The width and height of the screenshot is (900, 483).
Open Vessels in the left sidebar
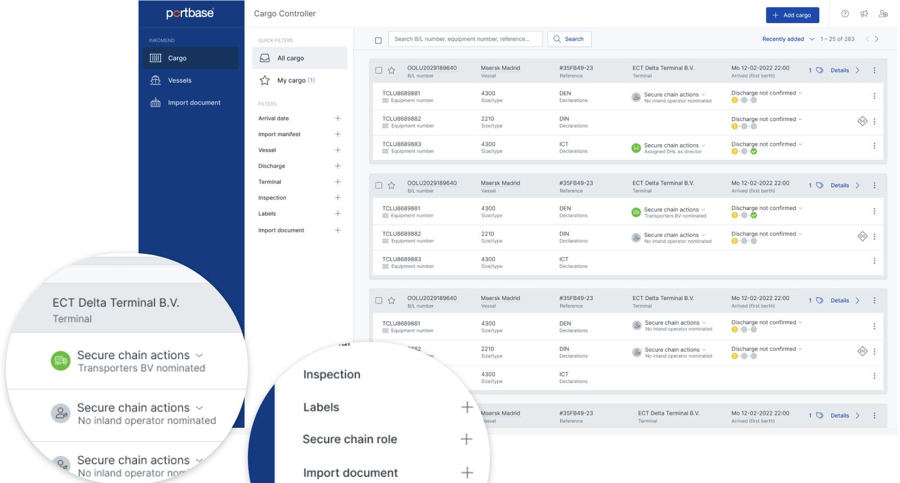click(180, 80)
